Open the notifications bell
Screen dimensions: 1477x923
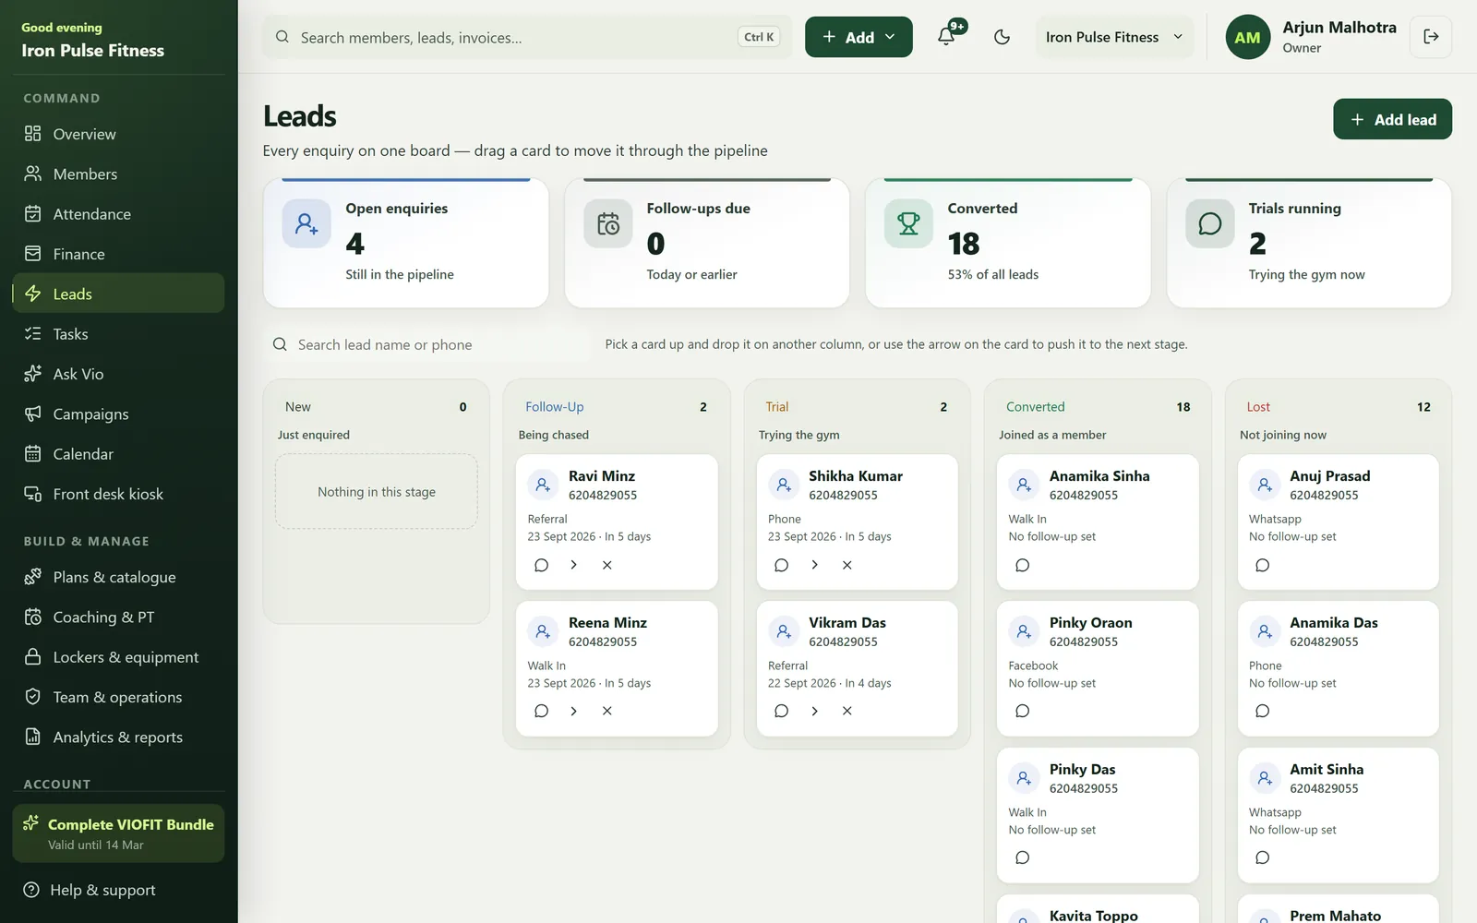(x=946, y=37)
